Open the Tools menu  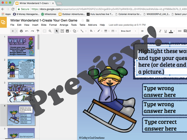click(74, 25)
